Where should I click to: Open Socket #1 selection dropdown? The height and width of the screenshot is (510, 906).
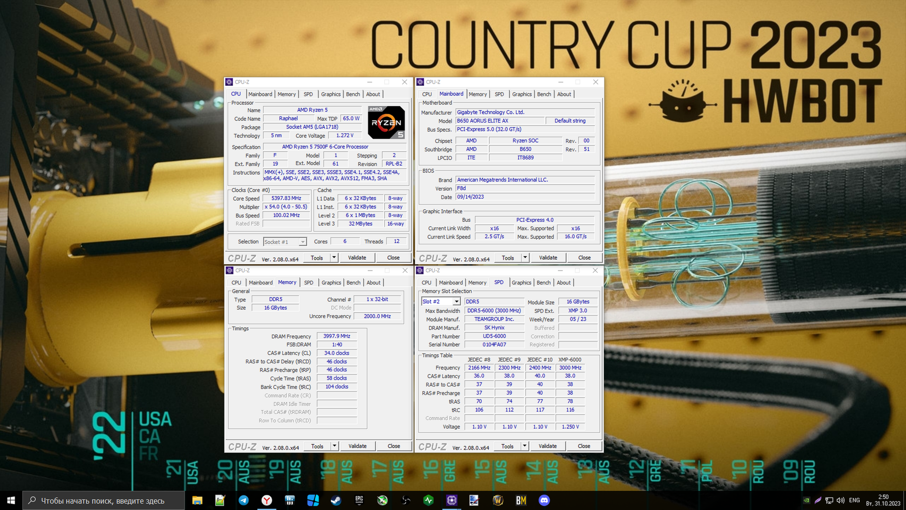303,242
